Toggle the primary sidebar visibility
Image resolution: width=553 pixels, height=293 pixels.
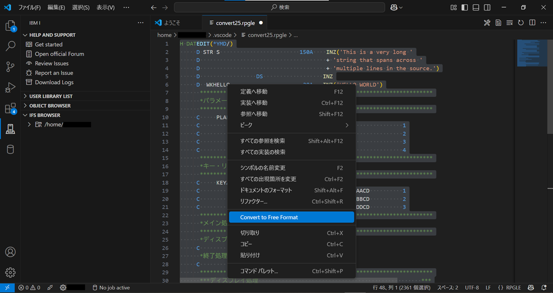(x=464, y=7)
